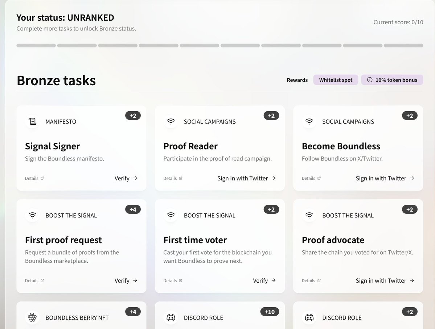435x329 pixels.
Task: Click the BOUNDLESS BERRY NFT label
Action: (77, 318)
